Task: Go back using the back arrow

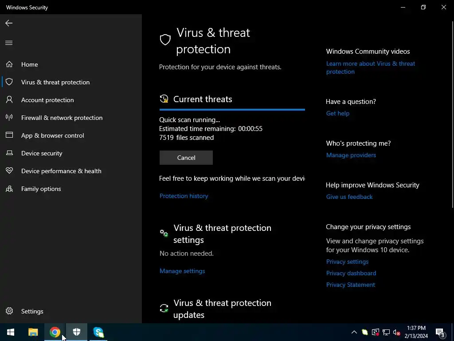Action: coord(9,23)
